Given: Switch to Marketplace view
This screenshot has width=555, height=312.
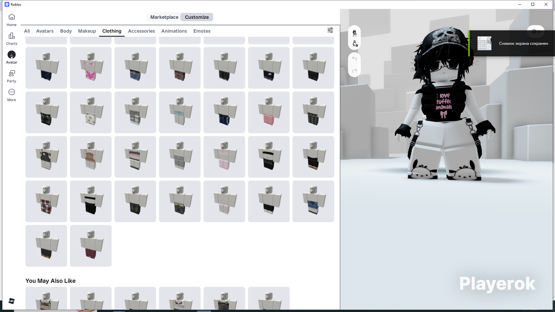Looking at the screenshot, I should (164, 17).
